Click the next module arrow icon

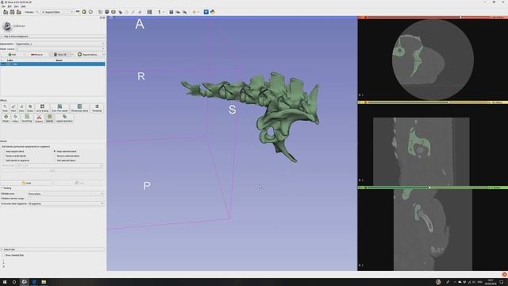(x=90, y=12)
